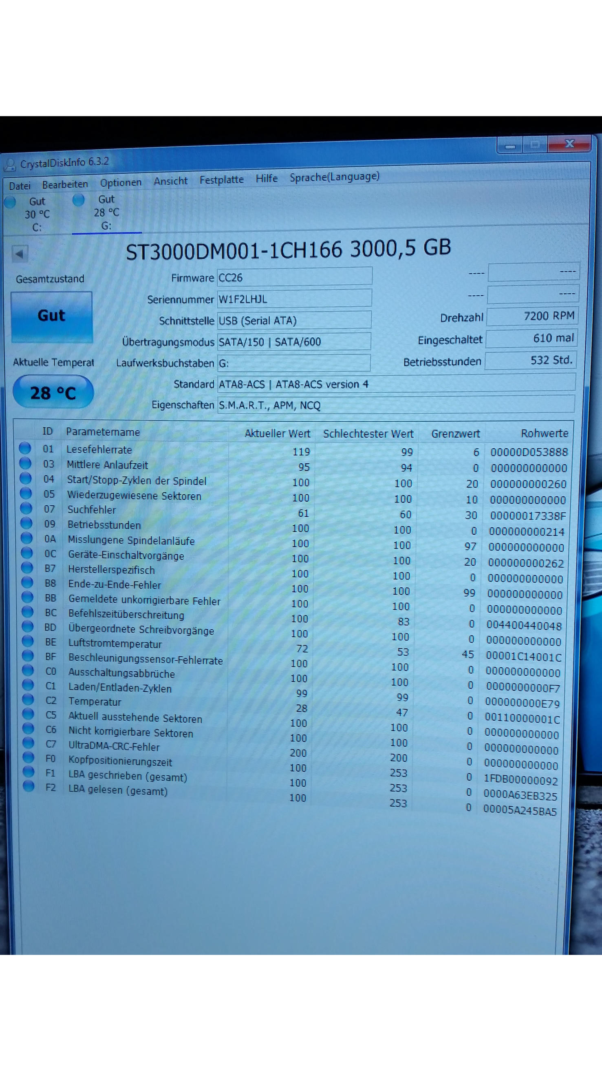The height and width of the screenshot is (1071, 602).
Task: Click status icon for Start/Stopp-Zyklen der Spindel
Action: tap(25, 478)
